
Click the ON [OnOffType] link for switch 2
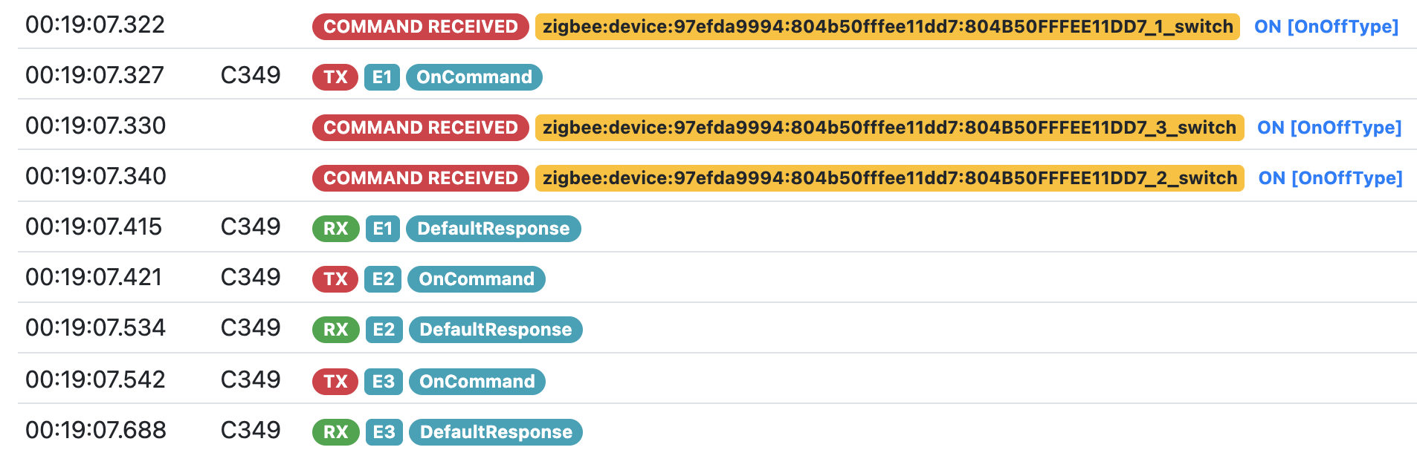point(1330,178)
